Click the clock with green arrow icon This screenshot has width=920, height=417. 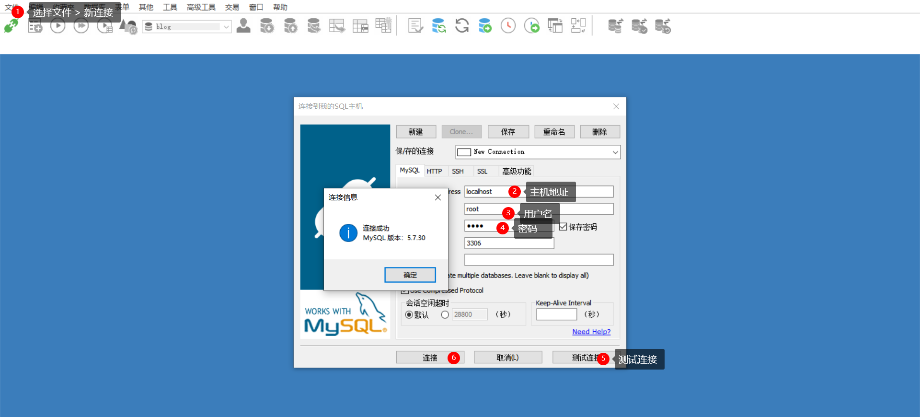click(x=531, y=25)
